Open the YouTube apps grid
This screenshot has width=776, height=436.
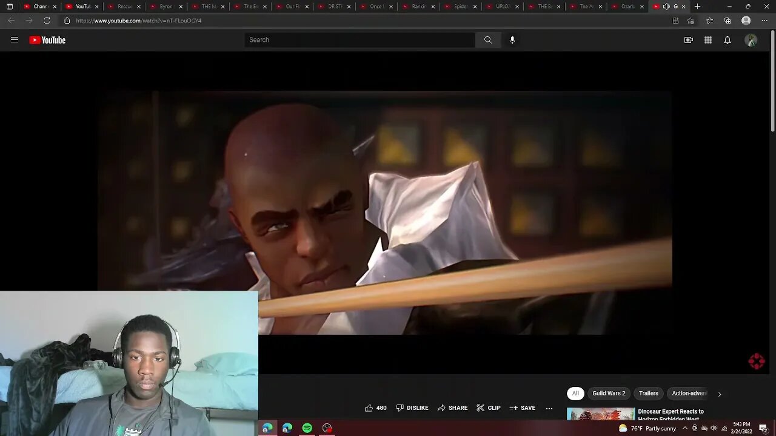click(708, 40)
